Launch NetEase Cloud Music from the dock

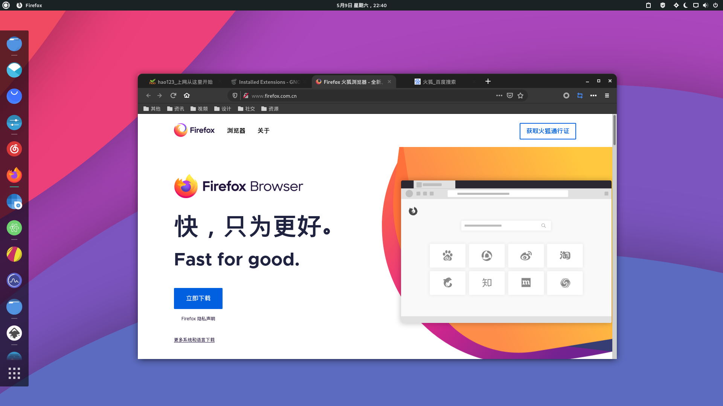[x=14, y=148]
